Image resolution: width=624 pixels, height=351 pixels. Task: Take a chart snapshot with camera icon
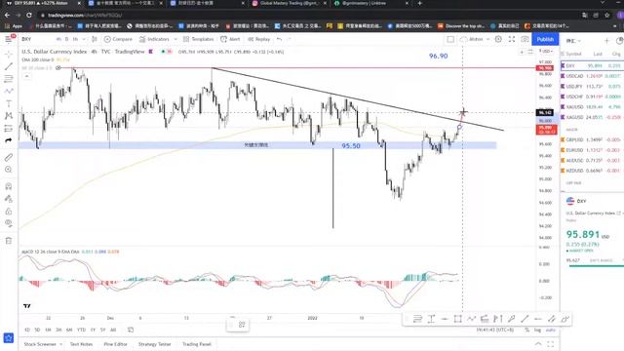coord(525,39)
